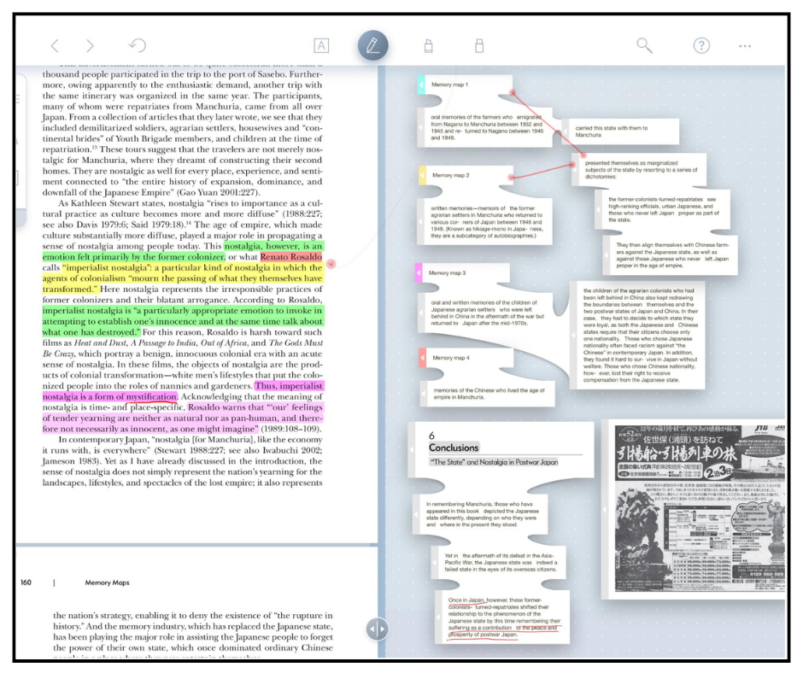This screenshot has width=803, height=673.
Task: Open the search magnifier
Action: (644, 46)
